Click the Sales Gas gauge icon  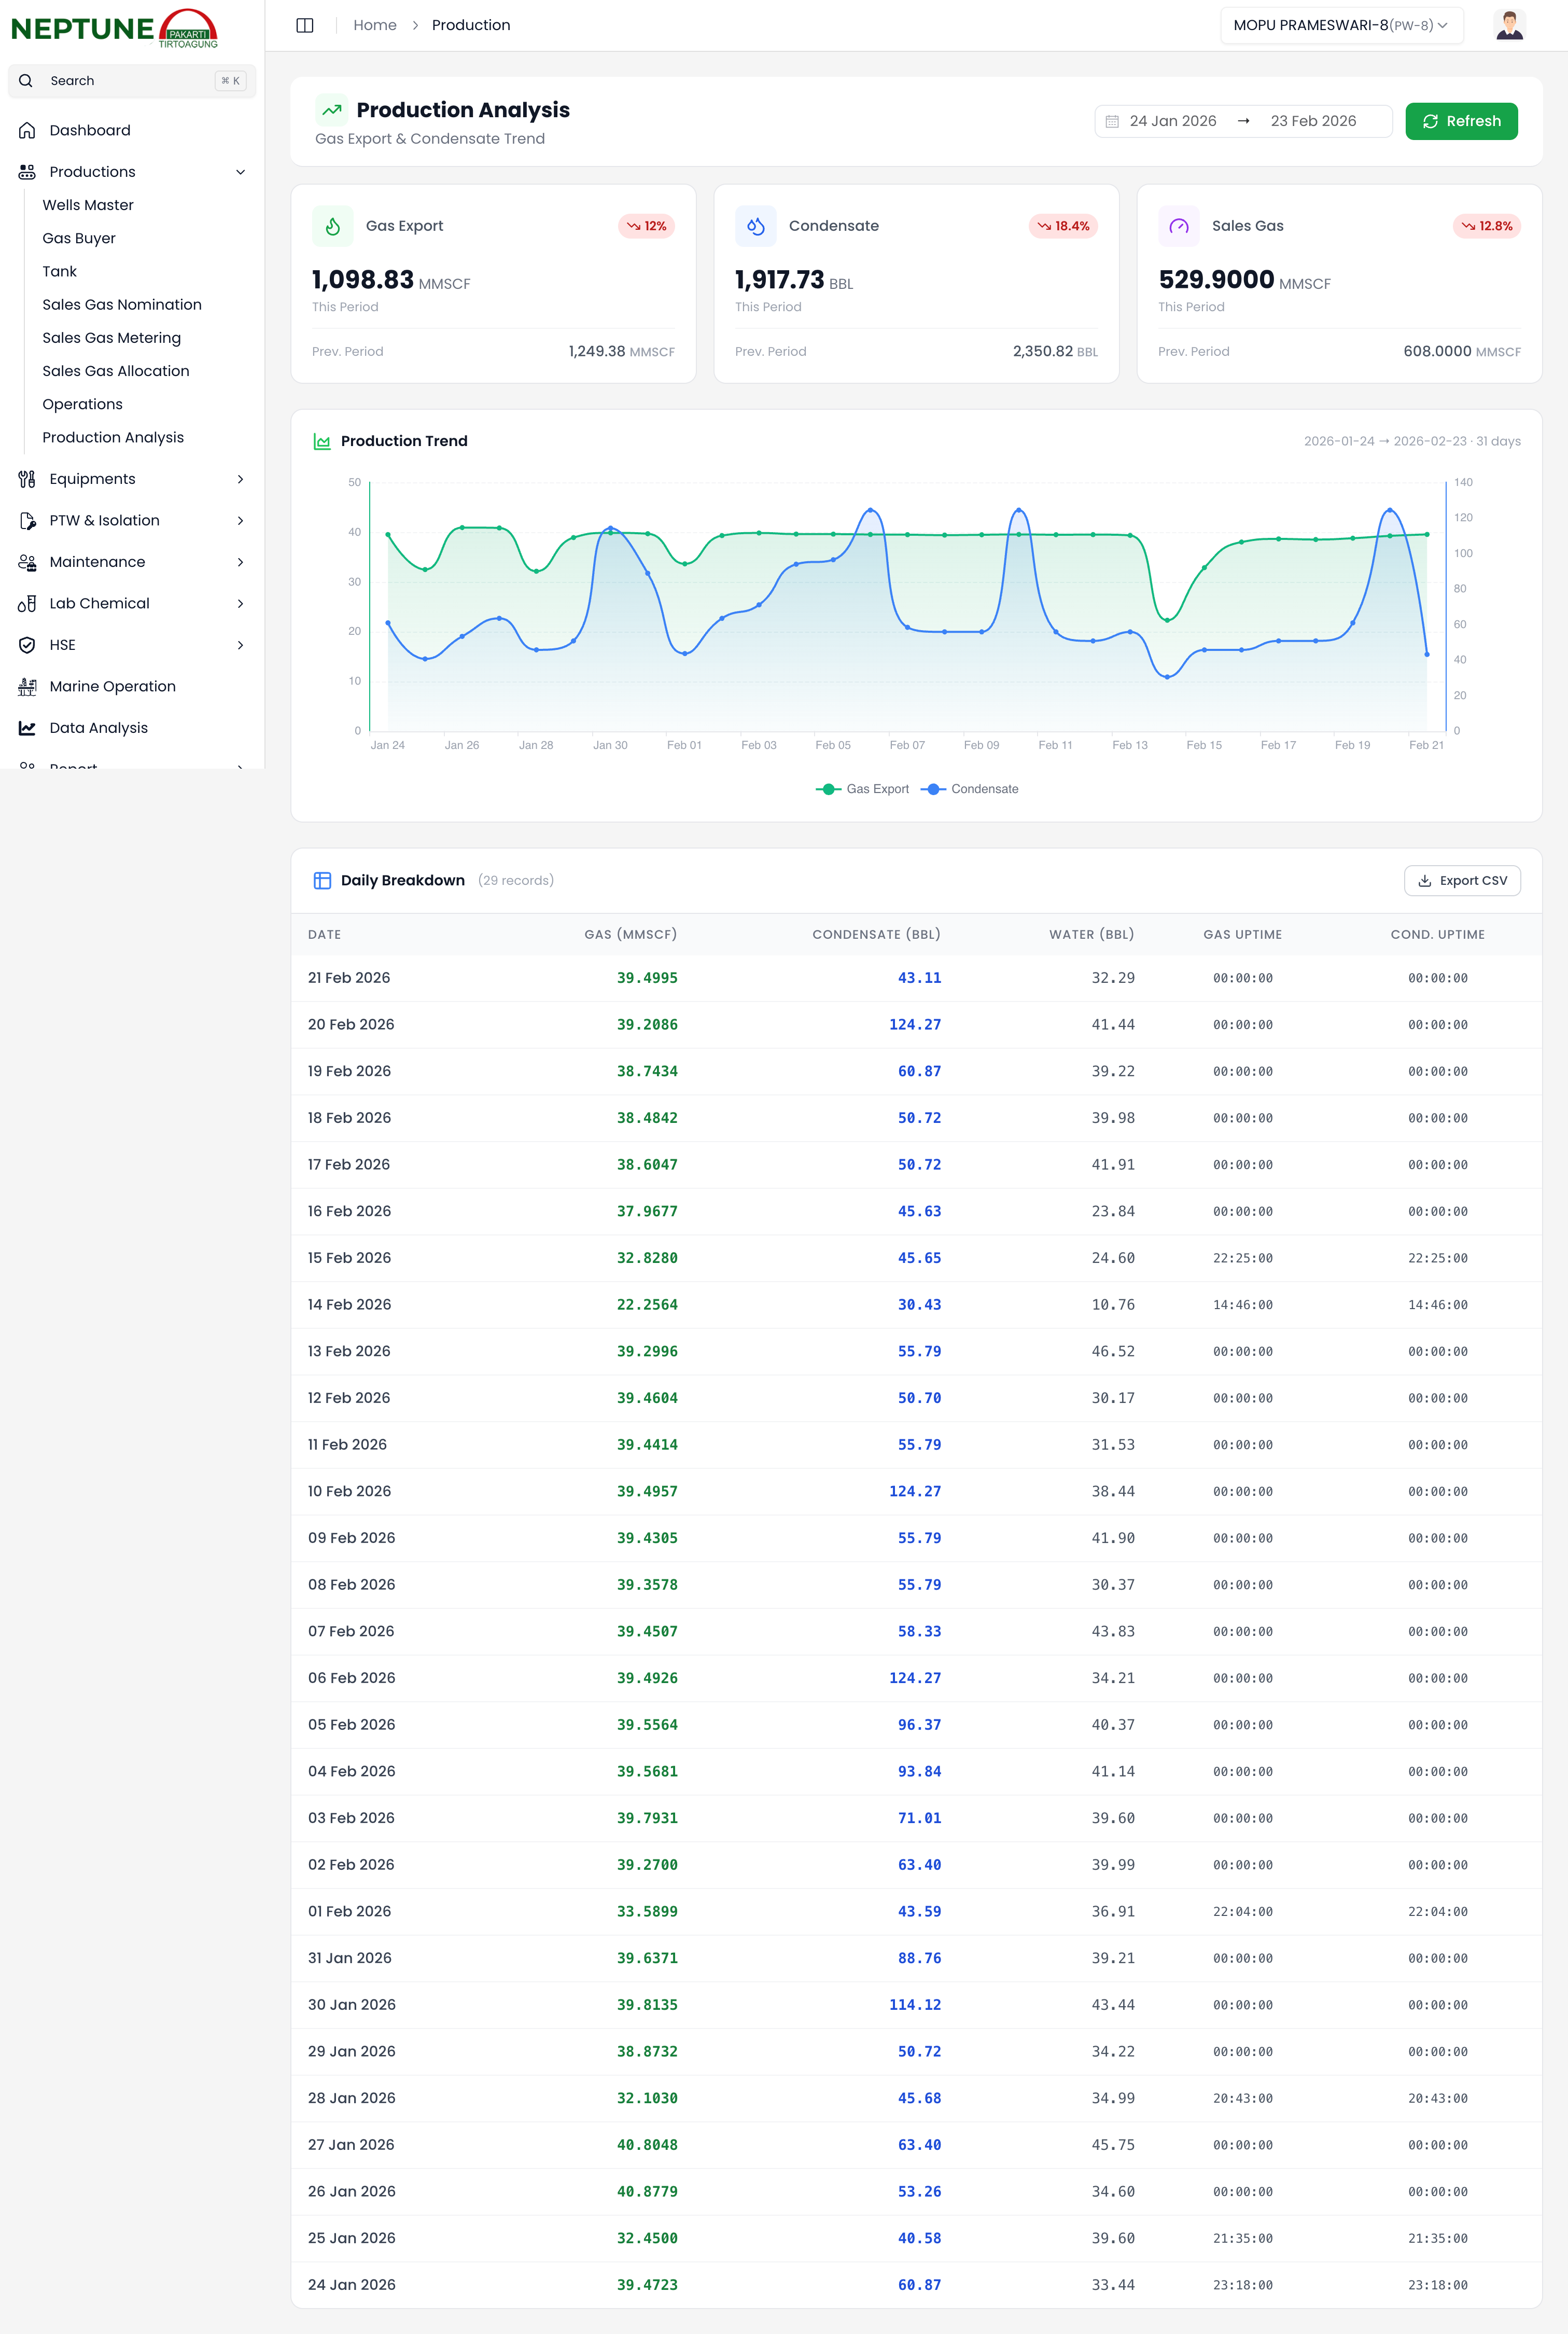coord(1178,226)
